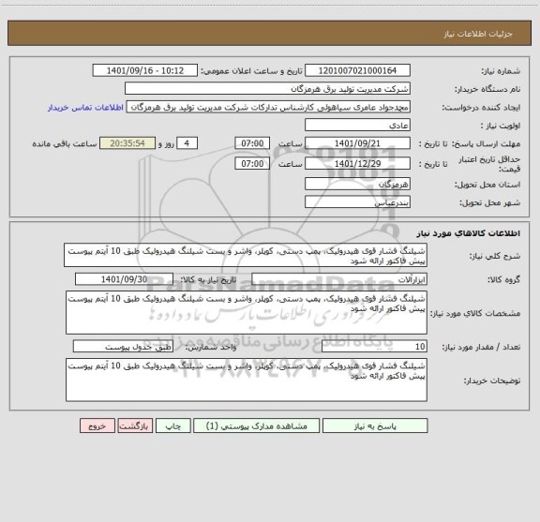540x522 pixels.
Task: Open مشاهده مدارک پیوستی (1) button
Action: pyautogui.click(x=257, y=425)
